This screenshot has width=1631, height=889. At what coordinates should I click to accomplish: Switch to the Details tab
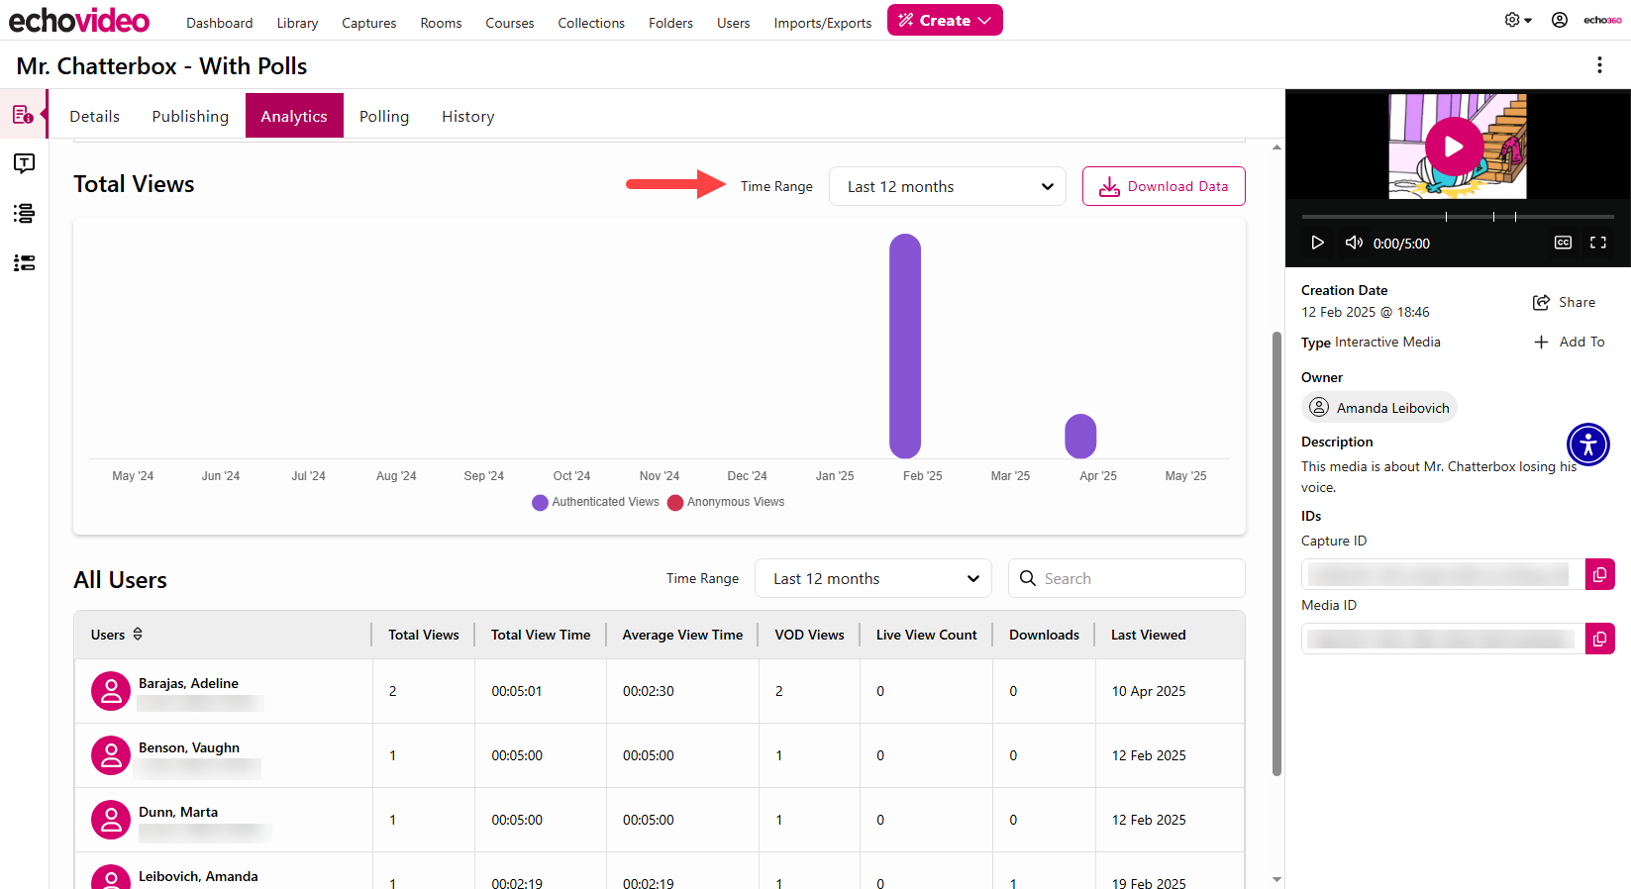tap(94, 116)
